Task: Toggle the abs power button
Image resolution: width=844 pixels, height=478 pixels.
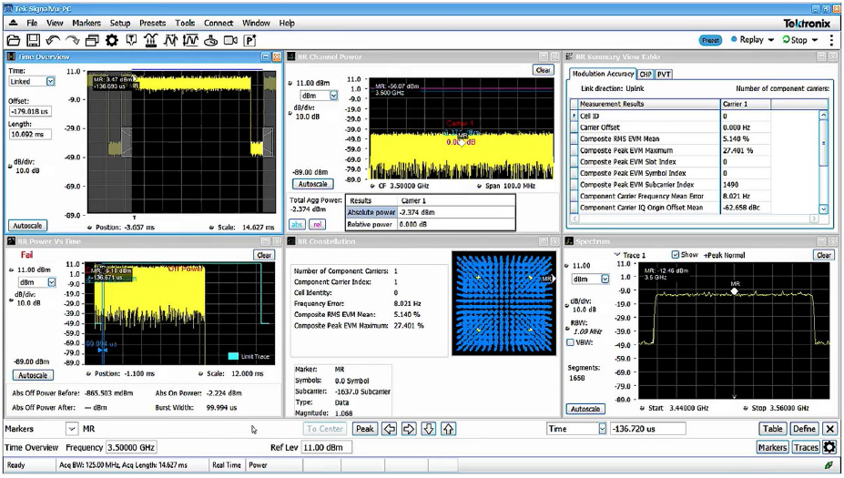Action: pyautogui.click(x=298, y=224)
